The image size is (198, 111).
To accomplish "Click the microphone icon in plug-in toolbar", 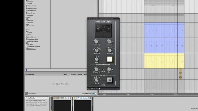I will pos(100,89).
